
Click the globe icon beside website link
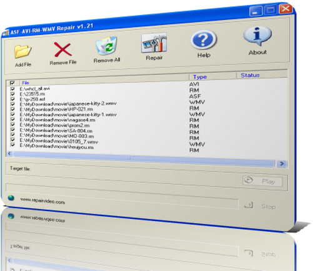pos(11,198)
